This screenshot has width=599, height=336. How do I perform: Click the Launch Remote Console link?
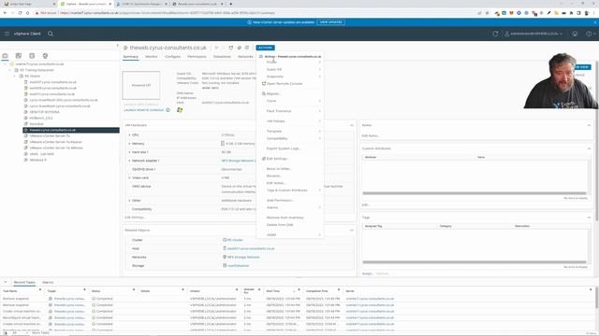click(x=143, y=110)
